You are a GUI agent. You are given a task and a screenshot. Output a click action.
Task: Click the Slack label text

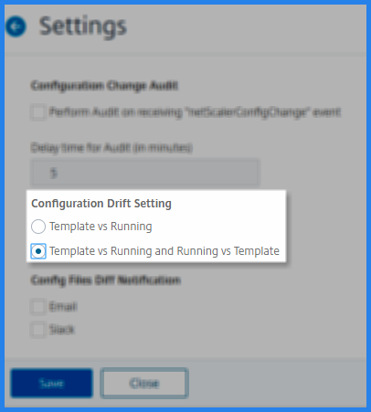coord(62,330)
